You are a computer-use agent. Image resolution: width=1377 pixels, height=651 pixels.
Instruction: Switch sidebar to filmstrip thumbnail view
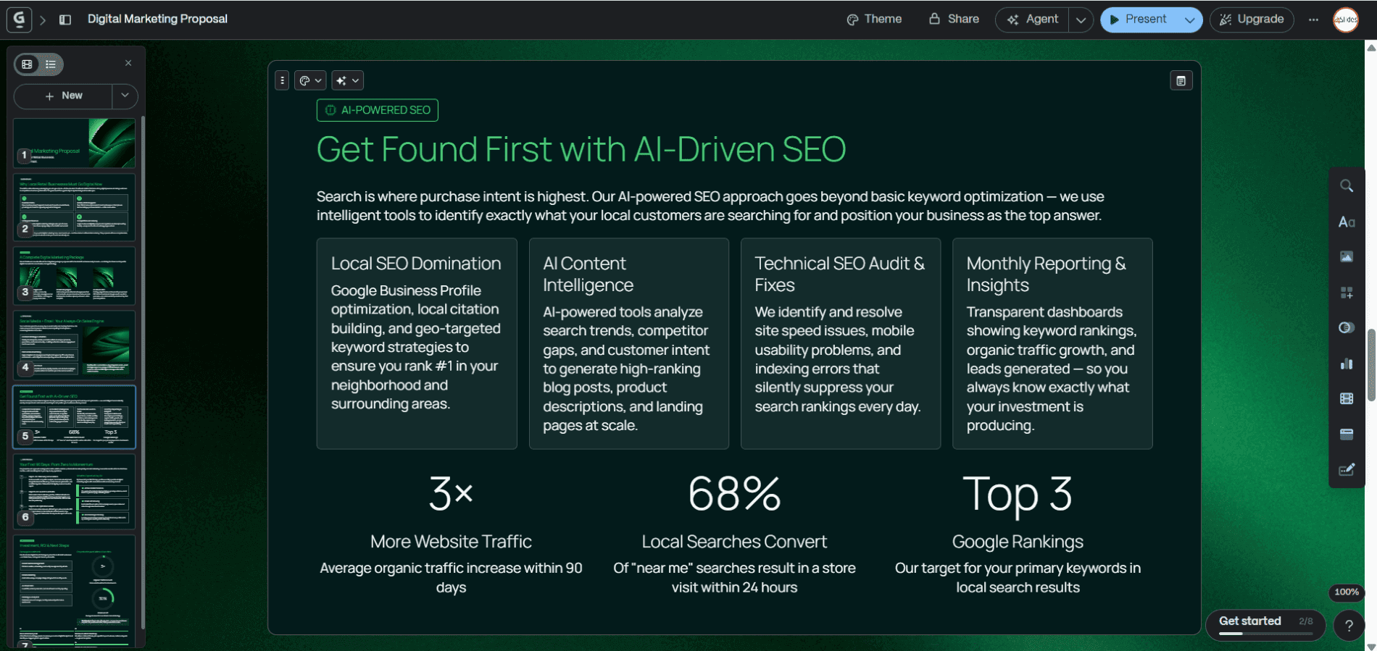28,64
